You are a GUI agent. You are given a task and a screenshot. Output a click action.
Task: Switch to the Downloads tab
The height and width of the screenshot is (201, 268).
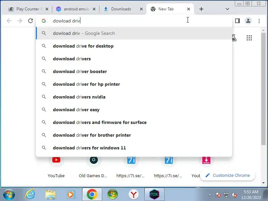121,9
